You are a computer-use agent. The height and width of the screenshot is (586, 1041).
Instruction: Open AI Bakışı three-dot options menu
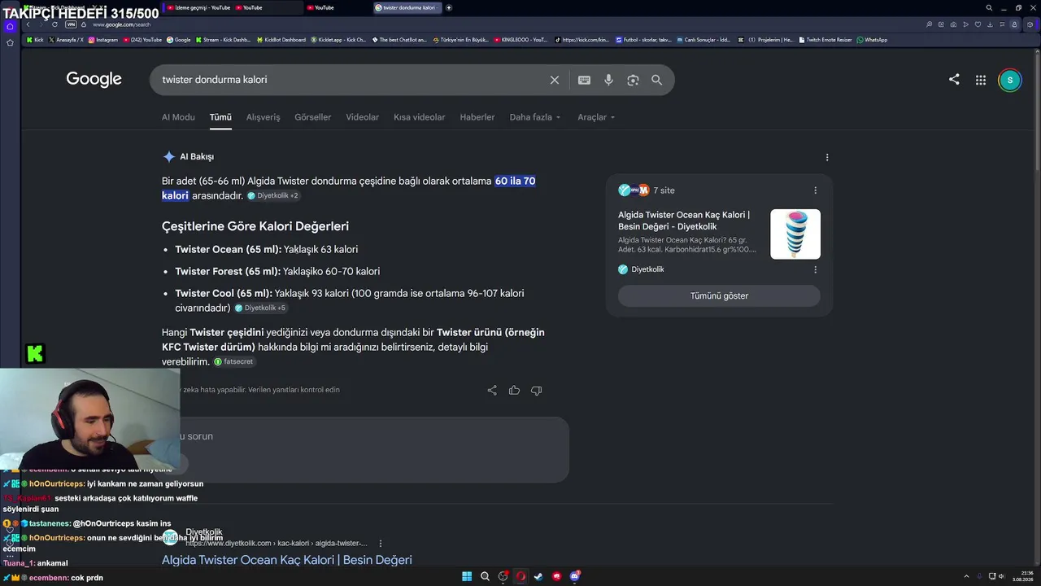(x=827, y=157)
